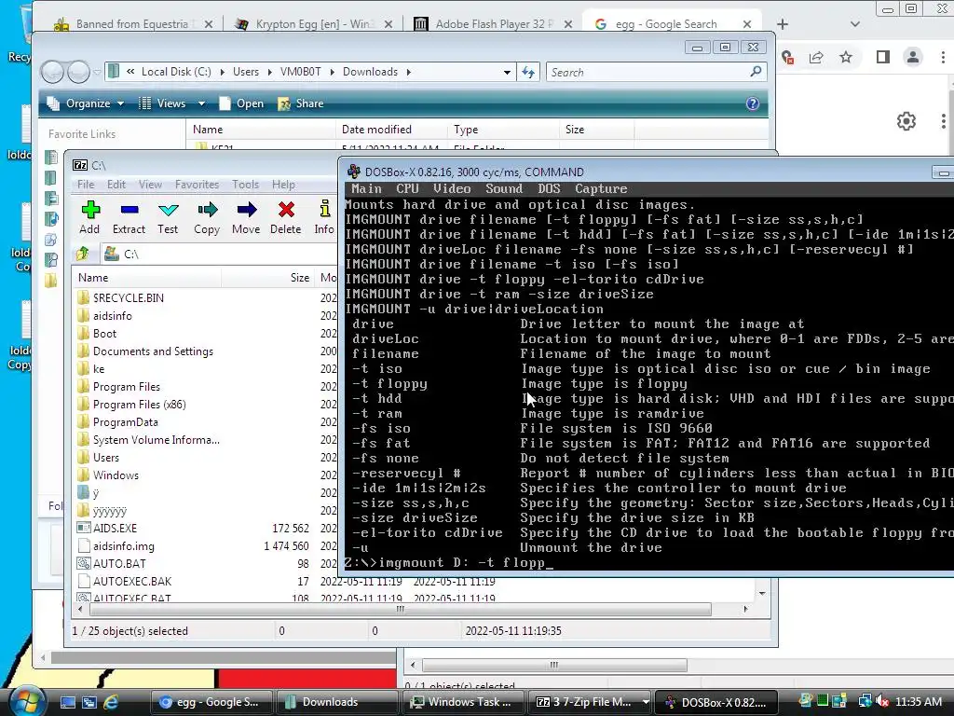Select the AUTOEXEC.BAK file
Screen dimensions: 954x716
tap(125, 582)
